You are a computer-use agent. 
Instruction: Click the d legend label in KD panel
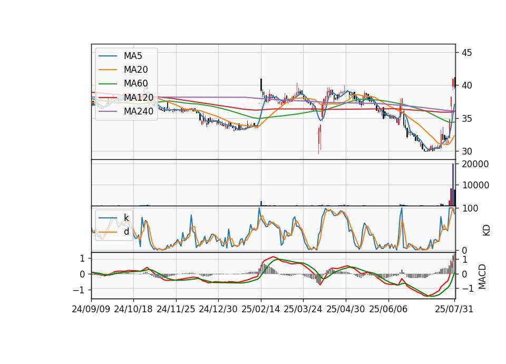(126, 232)
